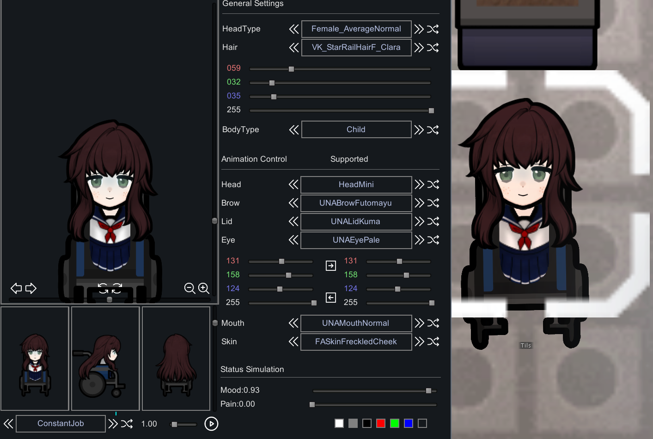The width and height of the screenshot is (653, 439).
Task: Adjust the hair blue slider at 035
Action: coord(340,97)
